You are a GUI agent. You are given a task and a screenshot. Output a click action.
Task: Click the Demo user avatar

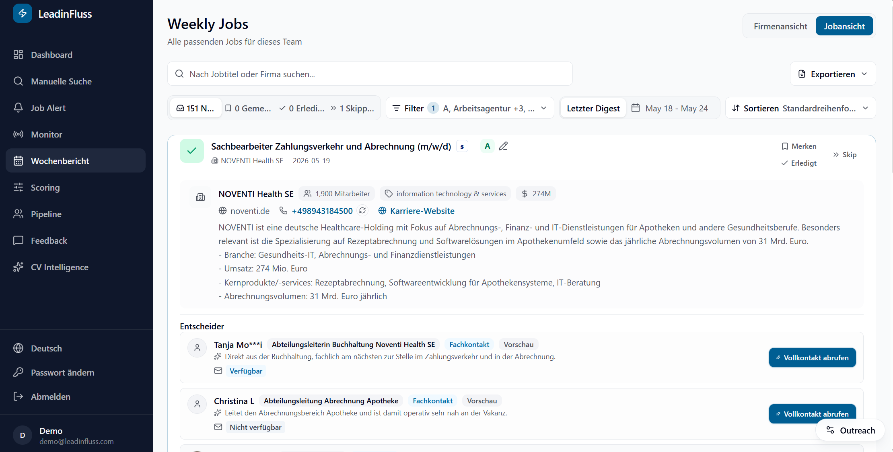click(23, 435)
